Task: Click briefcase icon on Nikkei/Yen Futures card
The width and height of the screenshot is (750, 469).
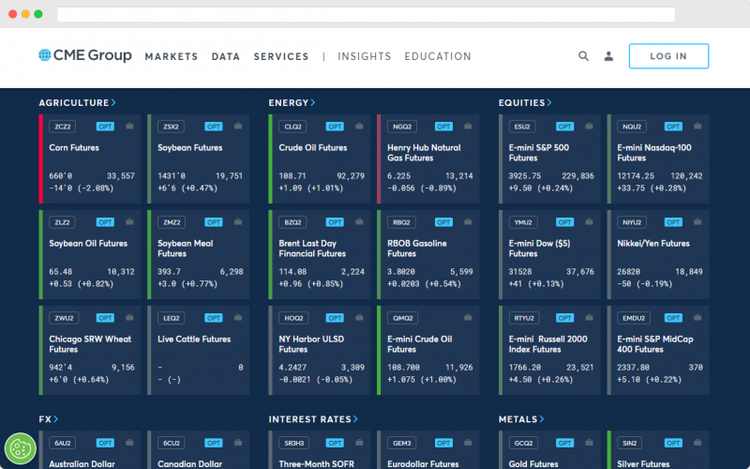Action: [x=697, y=222]
